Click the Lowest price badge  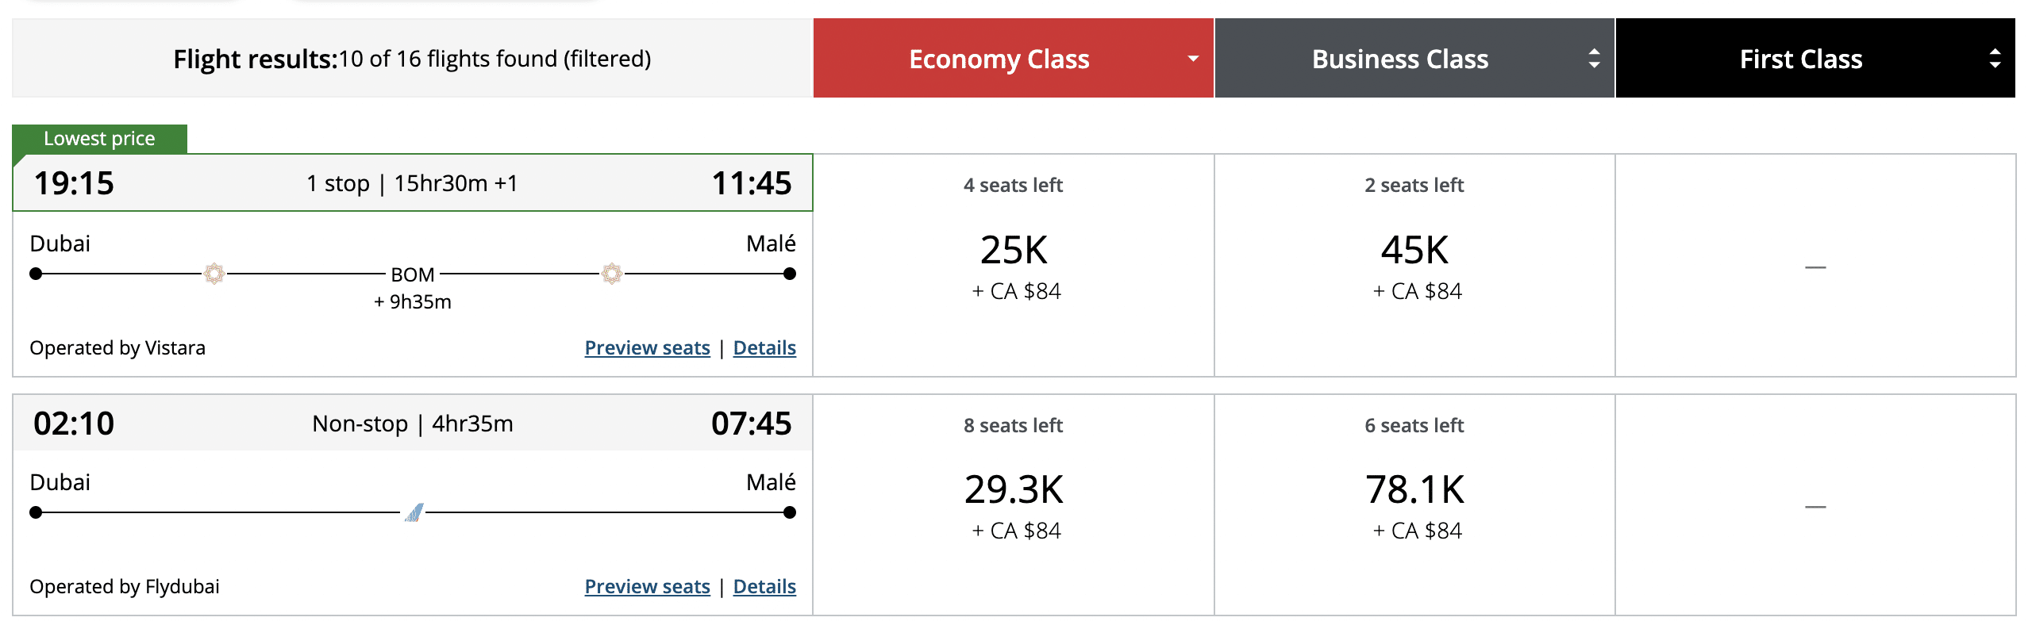pos(99,139)
